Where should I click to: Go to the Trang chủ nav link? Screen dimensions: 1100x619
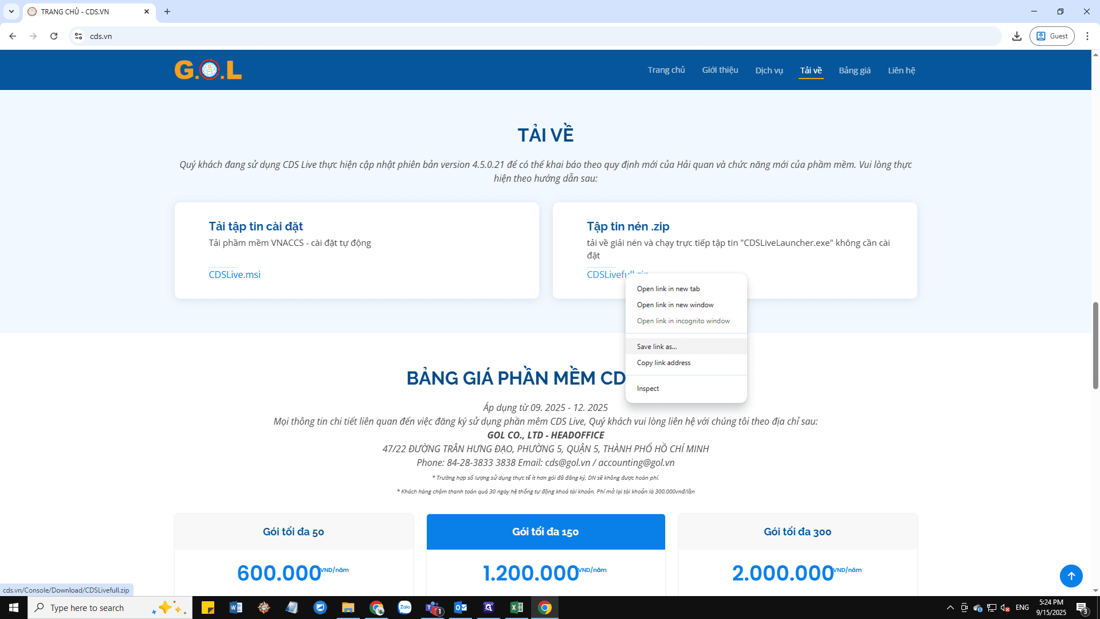point(666,70)
